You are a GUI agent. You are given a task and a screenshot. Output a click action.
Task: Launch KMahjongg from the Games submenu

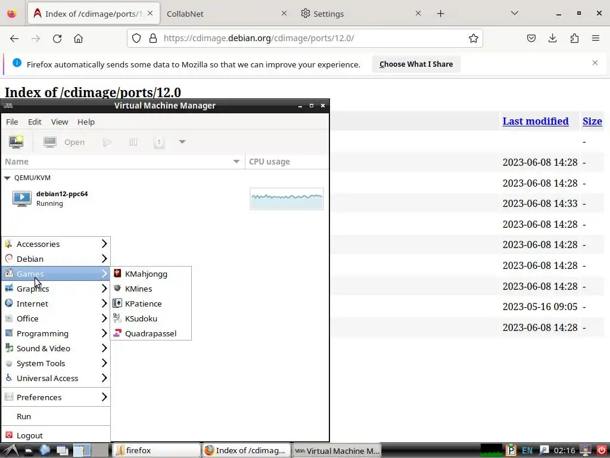[151, 274]
